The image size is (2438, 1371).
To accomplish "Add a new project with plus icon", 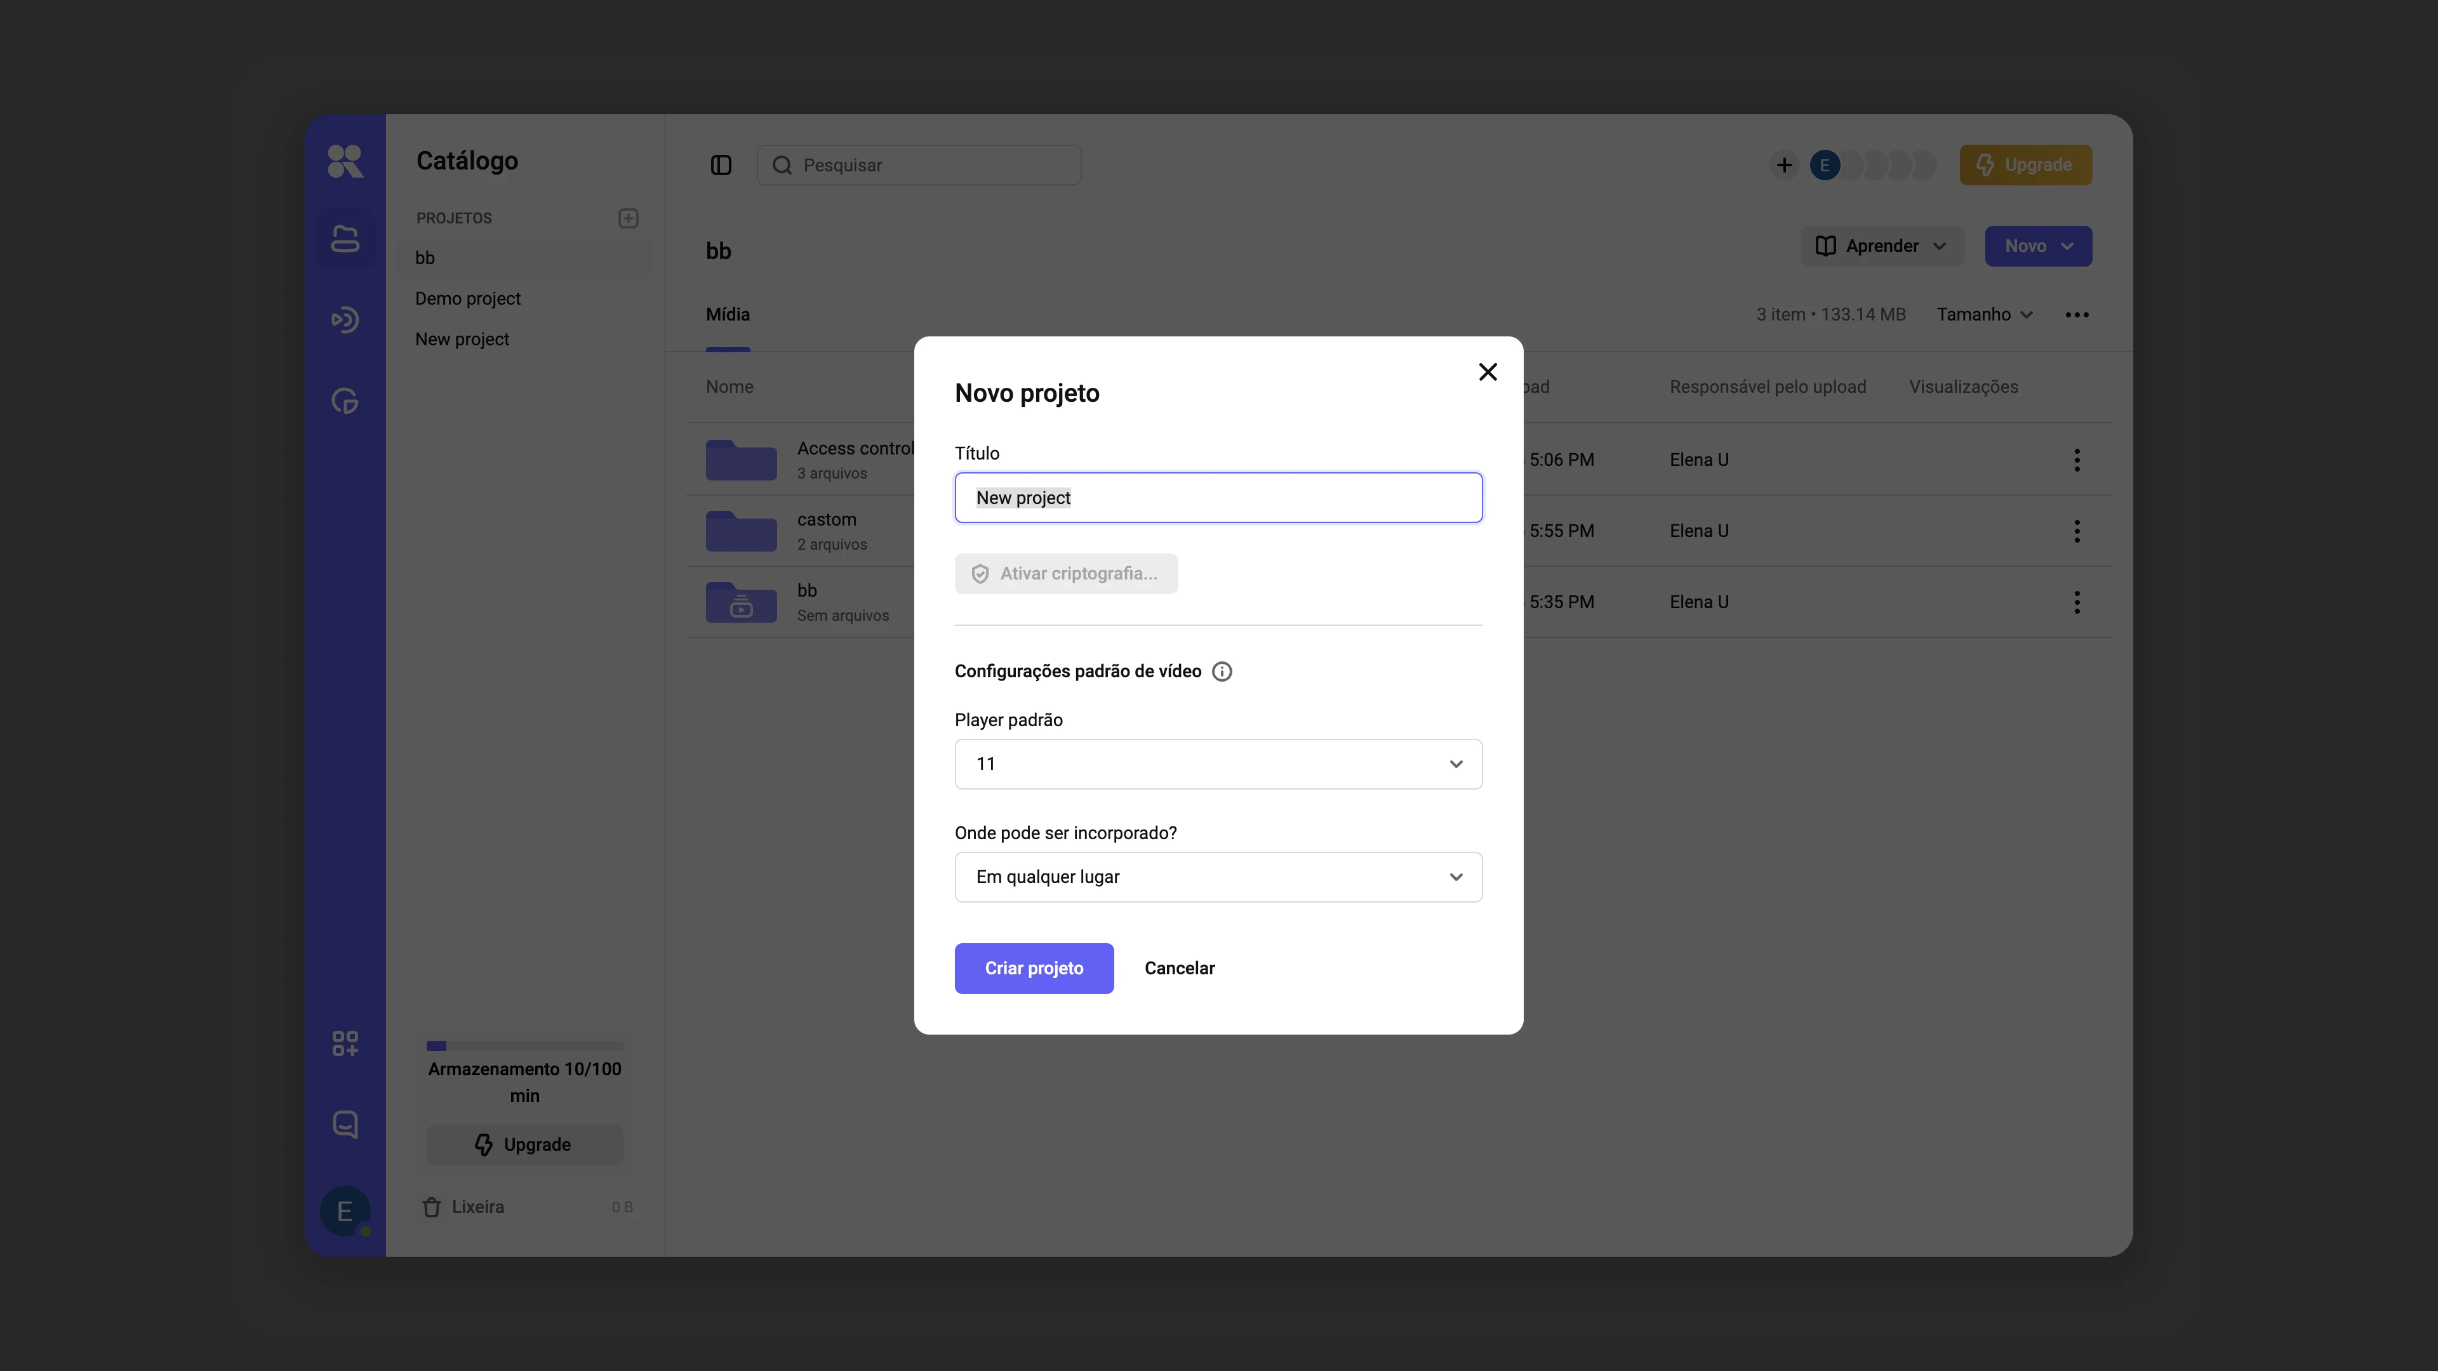I will pyautogui.click(x=629, y=218).
